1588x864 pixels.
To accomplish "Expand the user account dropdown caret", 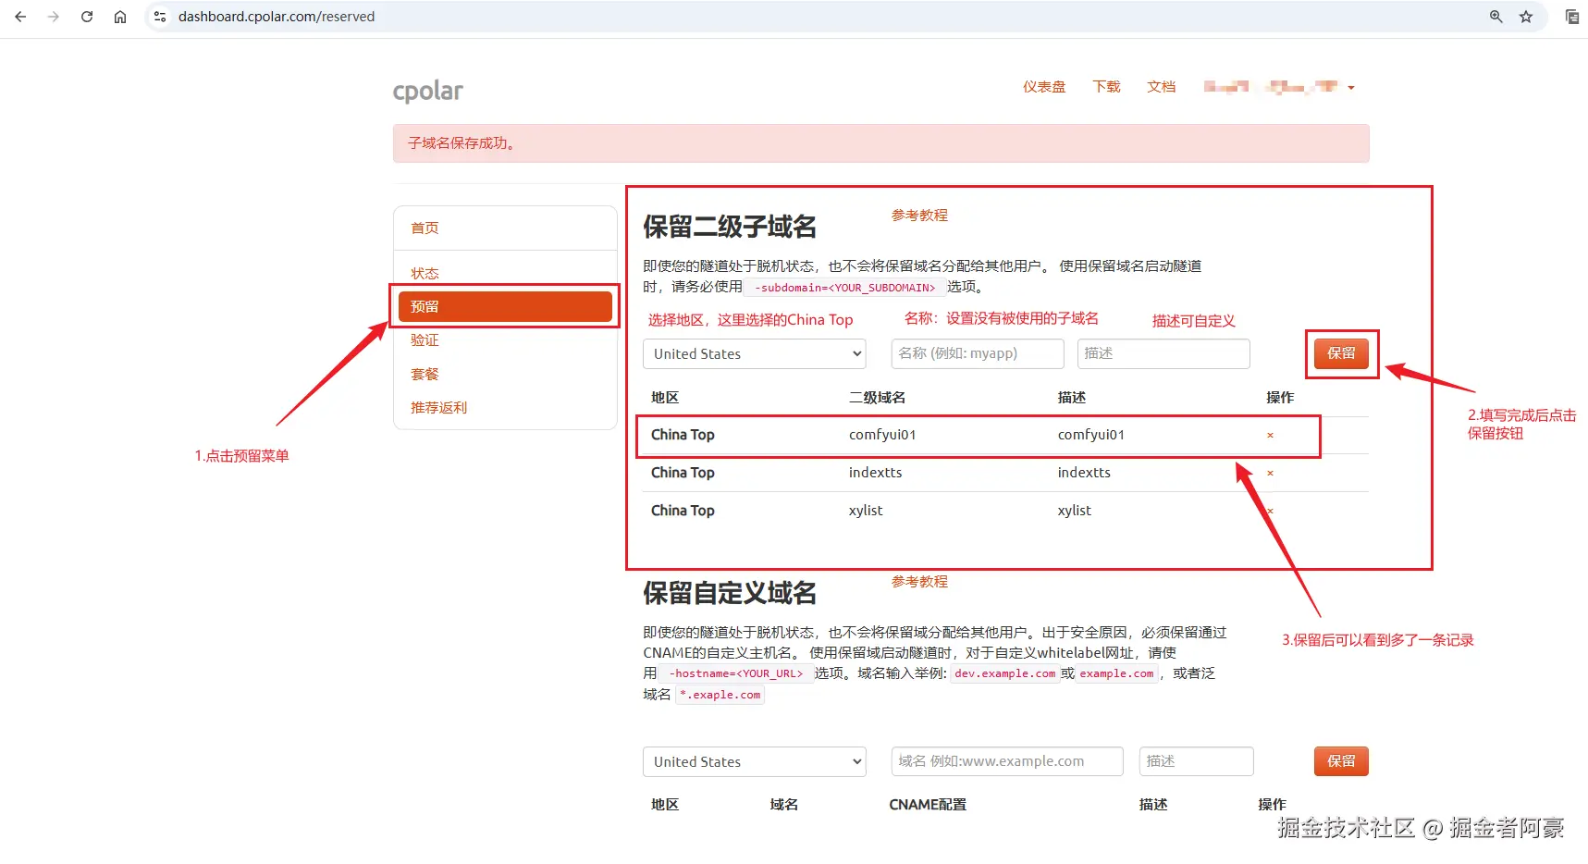I will tap(1351, 88).
